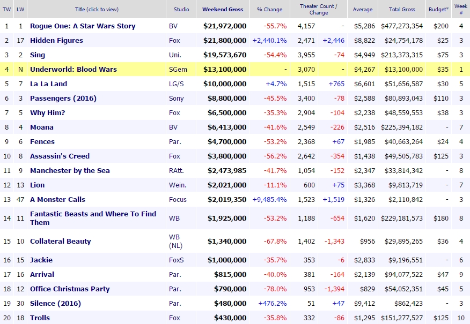Select Moana total gross $225,394,182
The height and width of the screenshot is (324, 470).
click(402, 127)
